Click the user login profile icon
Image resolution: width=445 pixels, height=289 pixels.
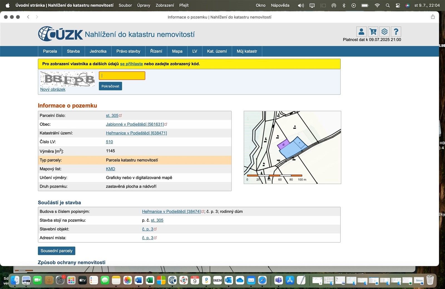(x=361, y=32)
